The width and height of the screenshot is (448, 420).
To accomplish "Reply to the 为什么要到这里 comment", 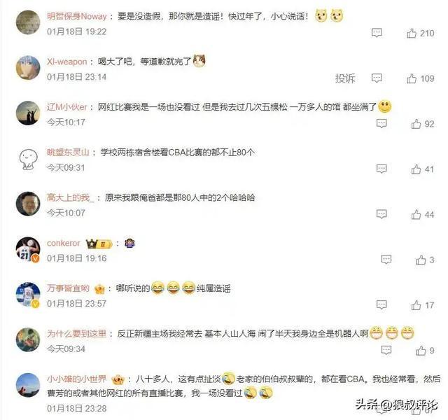I will 386,350.
